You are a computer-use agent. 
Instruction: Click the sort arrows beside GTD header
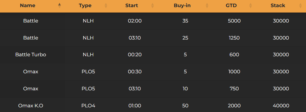(250, 5)
